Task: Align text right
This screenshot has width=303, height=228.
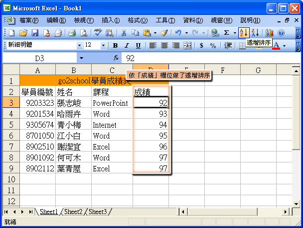Action: click(x=175, y=46)
